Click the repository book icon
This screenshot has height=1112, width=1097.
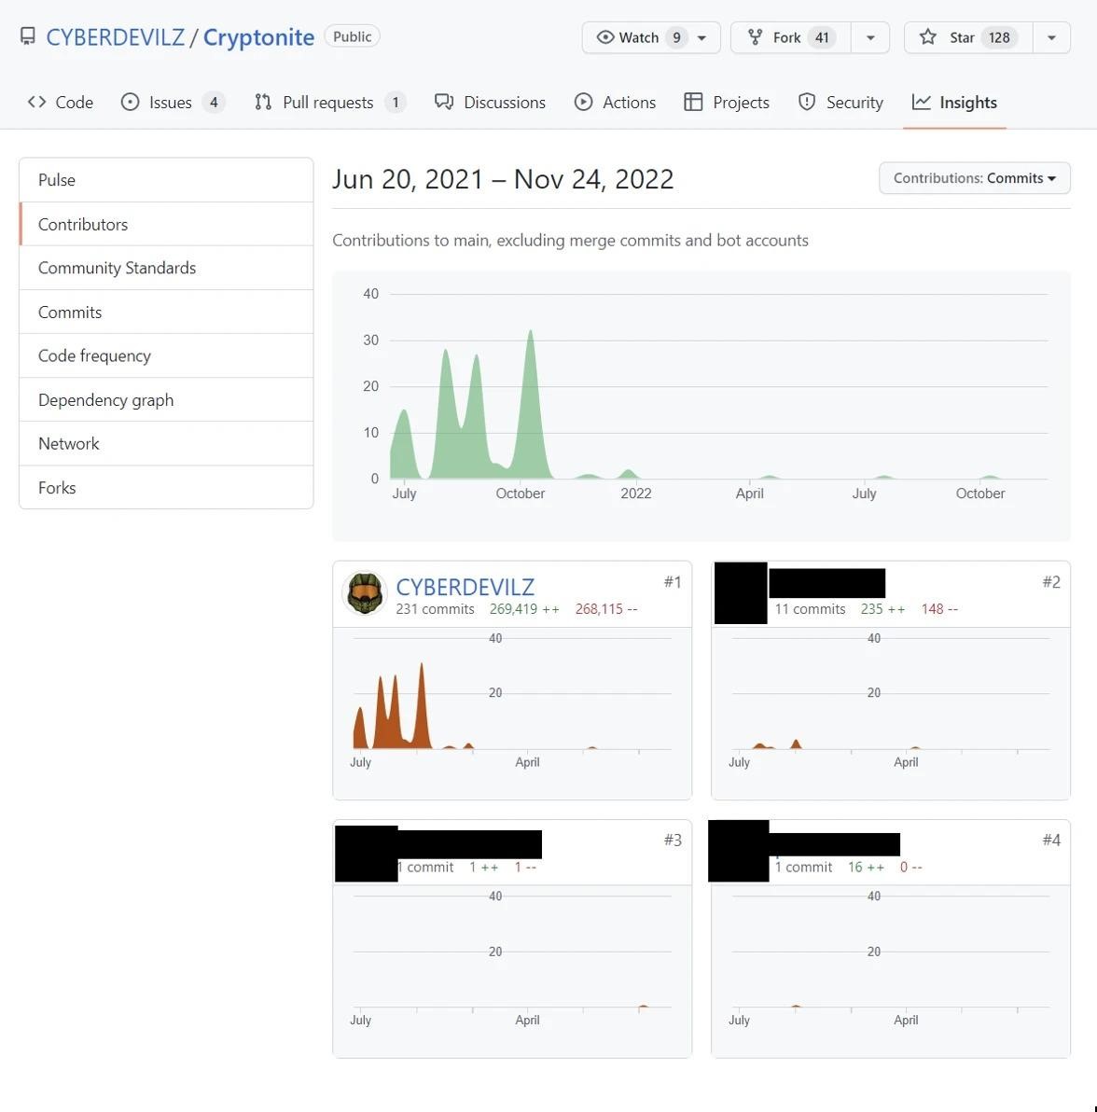(x=28, y=36)
